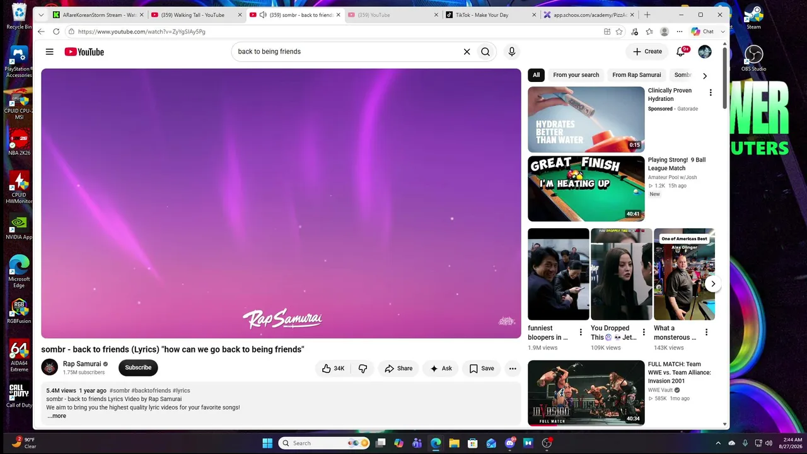Open the Windows Start menu
Image resolution: width=807 pixels, height=454 pixels.
[267, 443]
